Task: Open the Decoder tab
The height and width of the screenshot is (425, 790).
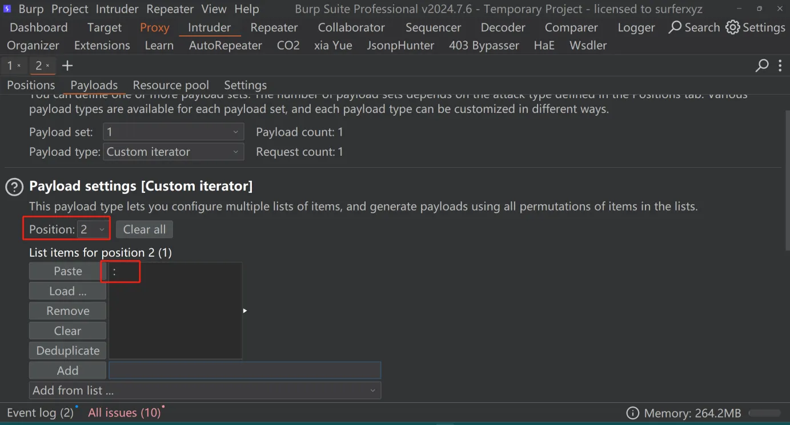Action: [x=503, y=27]
